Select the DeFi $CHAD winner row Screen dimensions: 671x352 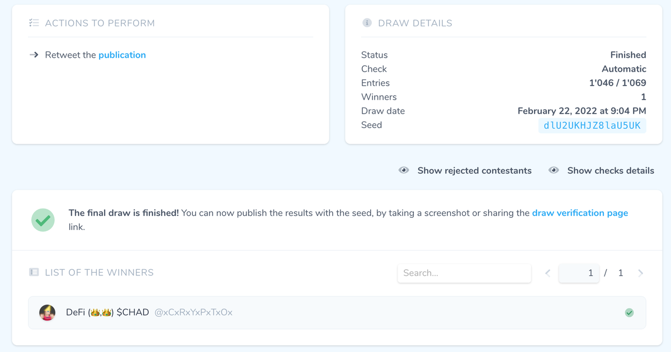click(x=224, y=313)
